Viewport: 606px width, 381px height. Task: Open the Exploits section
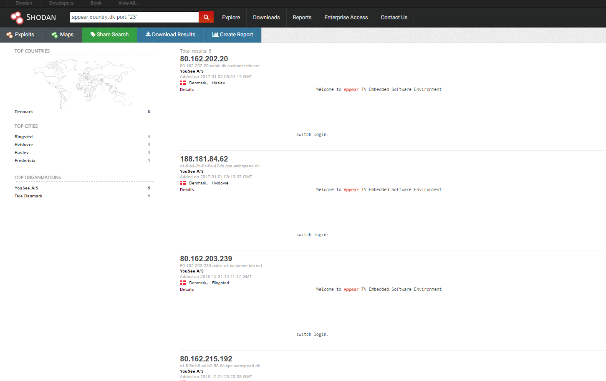pos(21,35)
